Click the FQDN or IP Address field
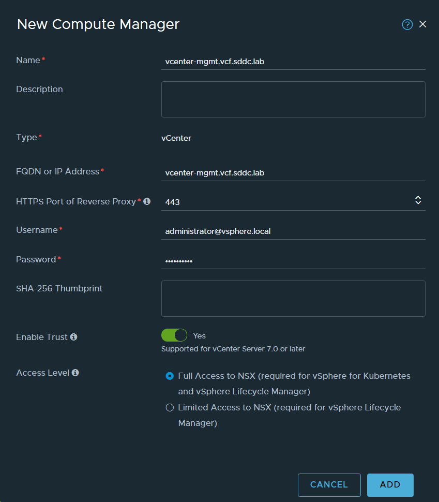Viewport: 439px width, 502px height. coord(293,172)
